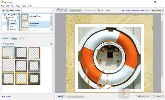165x100 pixels.
Task: Switch to the Settings tab
Action: [14, 39]
